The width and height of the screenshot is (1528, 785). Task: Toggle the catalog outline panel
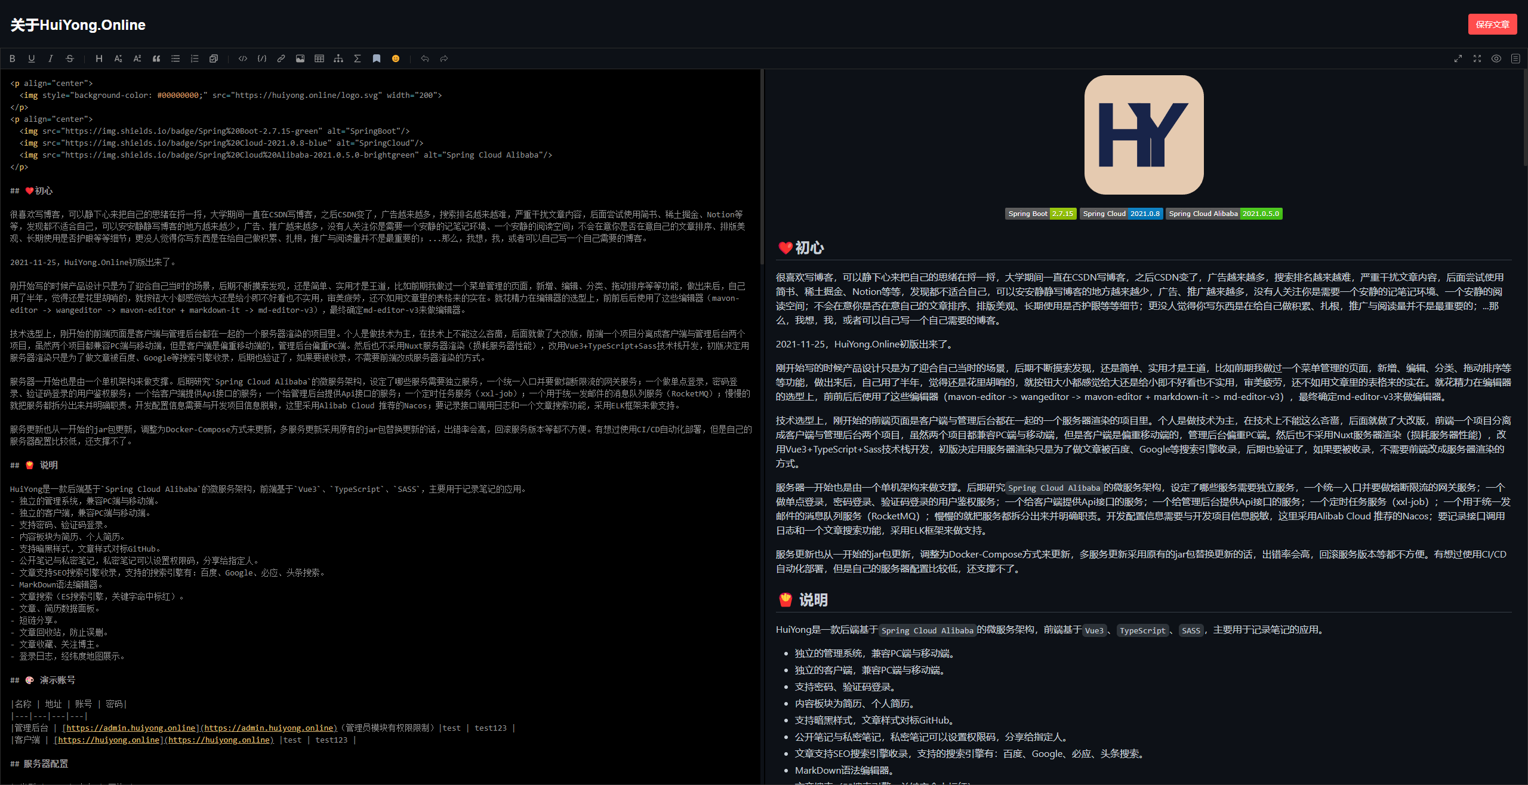[1515, 59]
